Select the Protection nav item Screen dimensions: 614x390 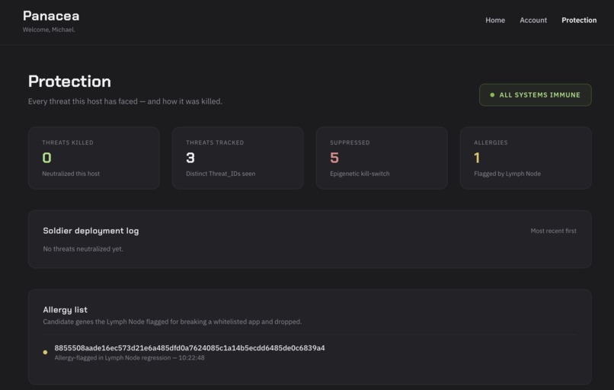click(x=579, y=20)
